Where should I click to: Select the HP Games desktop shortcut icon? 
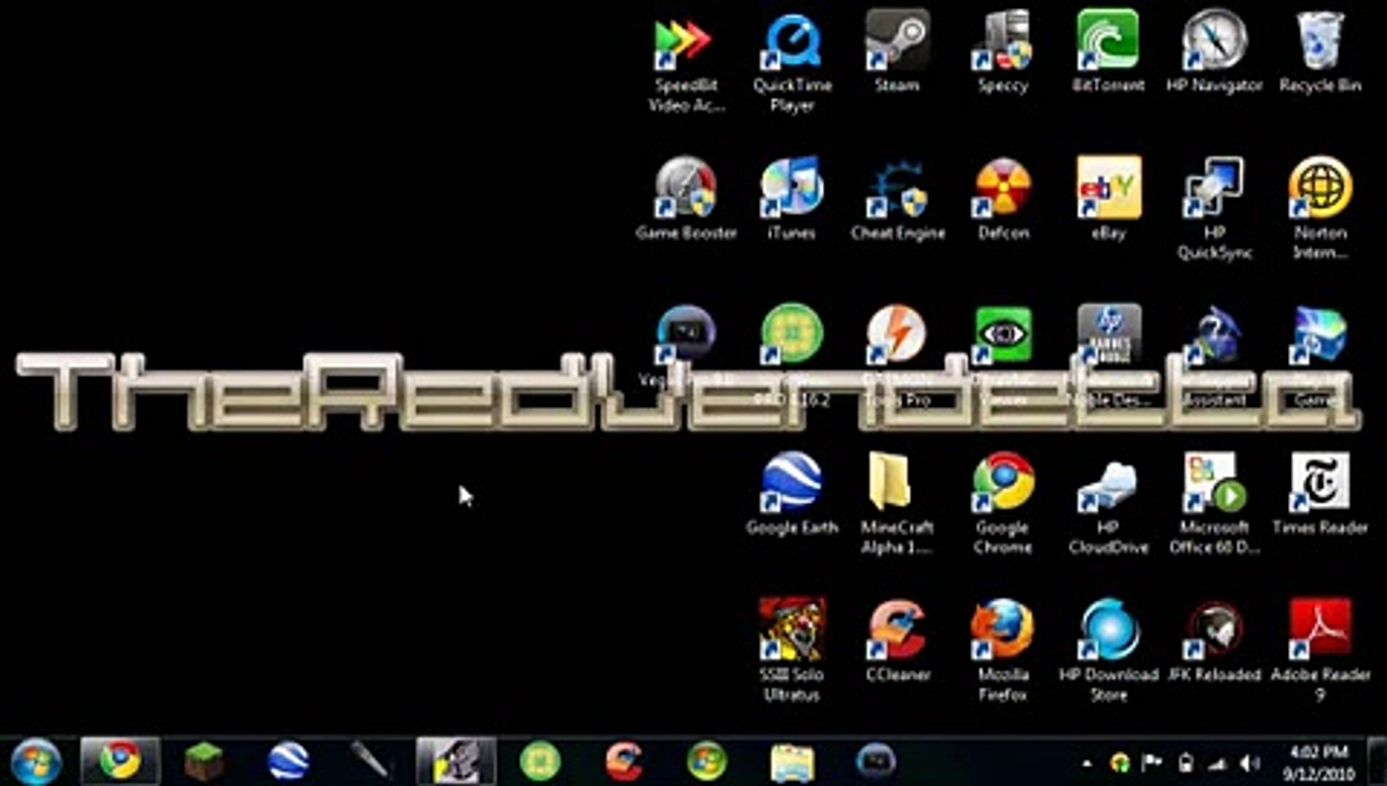[1320, 335]
